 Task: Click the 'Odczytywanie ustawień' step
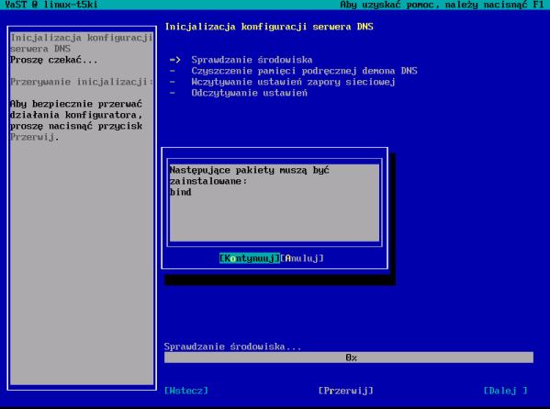point(249,93)
